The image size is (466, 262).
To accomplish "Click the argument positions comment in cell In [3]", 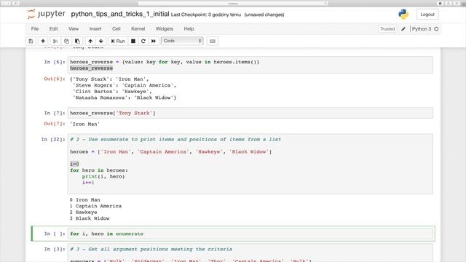I will point(151,249).
